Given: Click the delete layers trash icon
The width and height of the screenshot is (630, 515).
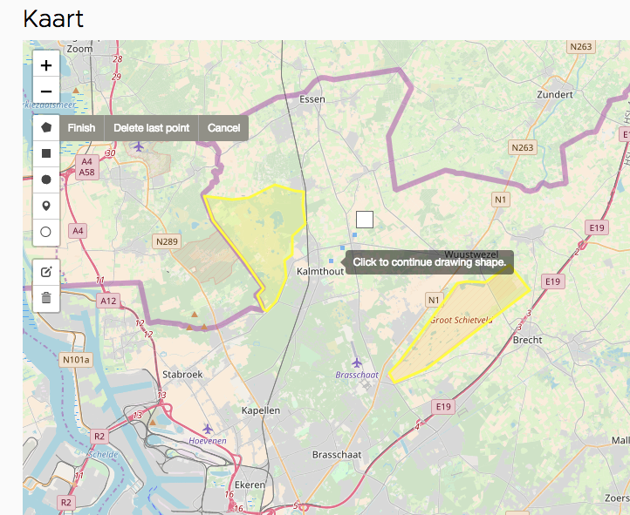Looking at the screenshot, I should [46, 298].
